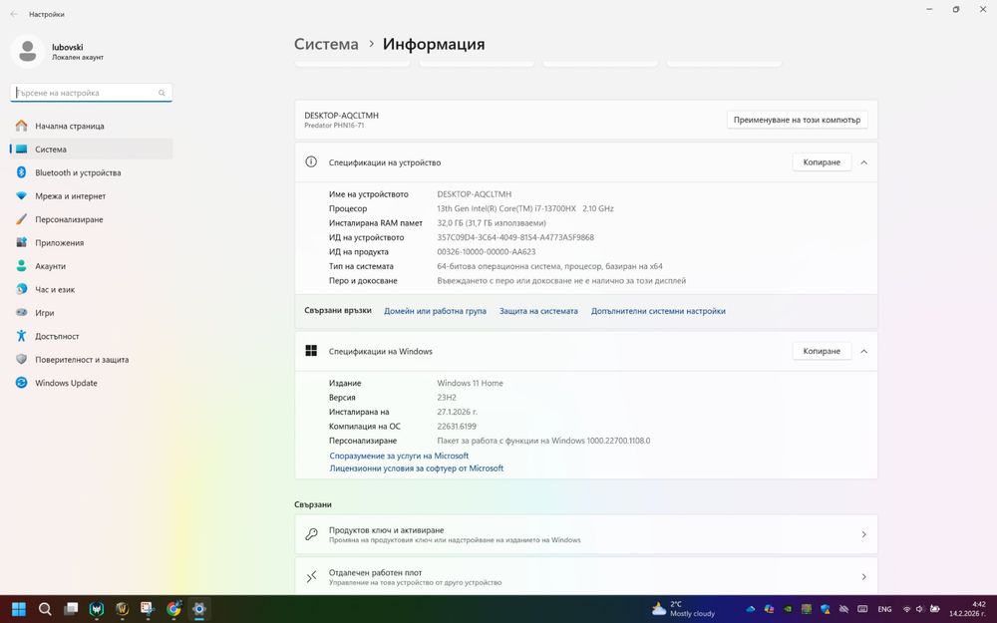Click into the Търсене на настройка field
Image resolution: width=997 pixels, height=623 pixels.
[x=91, y=93]
